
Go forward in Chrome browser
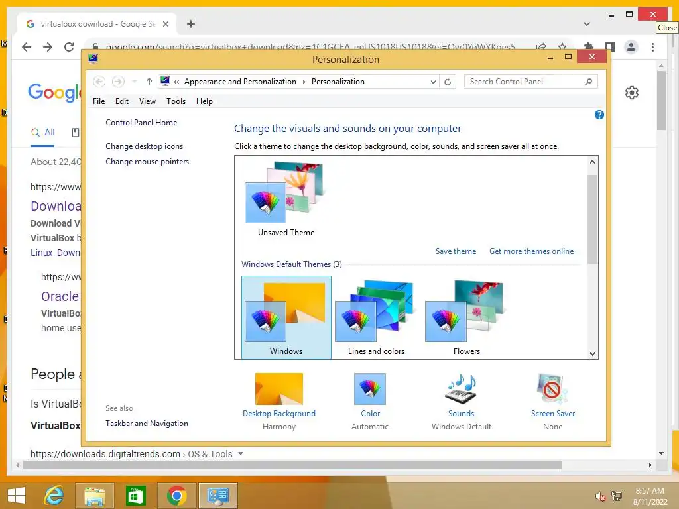point(48,47)
